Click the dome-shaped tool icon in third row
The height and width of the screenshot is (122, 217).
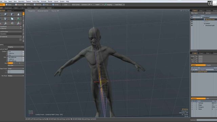pyautogui.click(x=12, y=23)
